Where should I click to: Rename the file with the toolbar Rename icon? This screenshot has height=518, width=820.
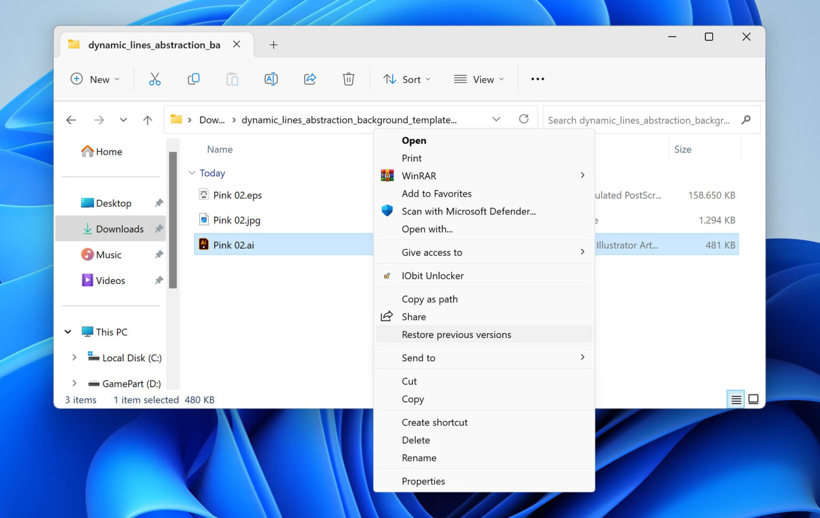point(271,79)
